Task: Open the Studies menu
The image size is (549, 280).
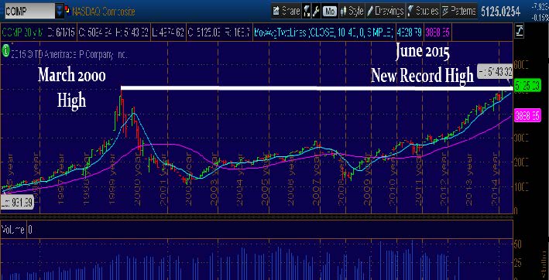Action: pyautogui.click(x=423, y=11)
